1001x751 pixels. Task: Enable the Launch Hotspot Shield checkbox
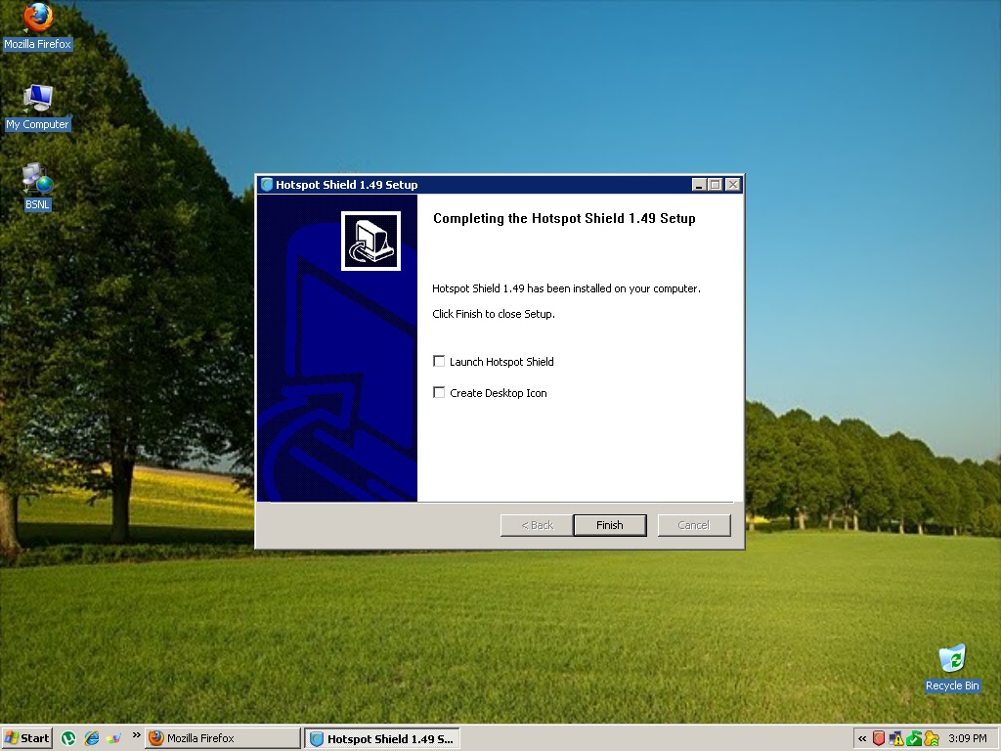[x=439, y=362]
